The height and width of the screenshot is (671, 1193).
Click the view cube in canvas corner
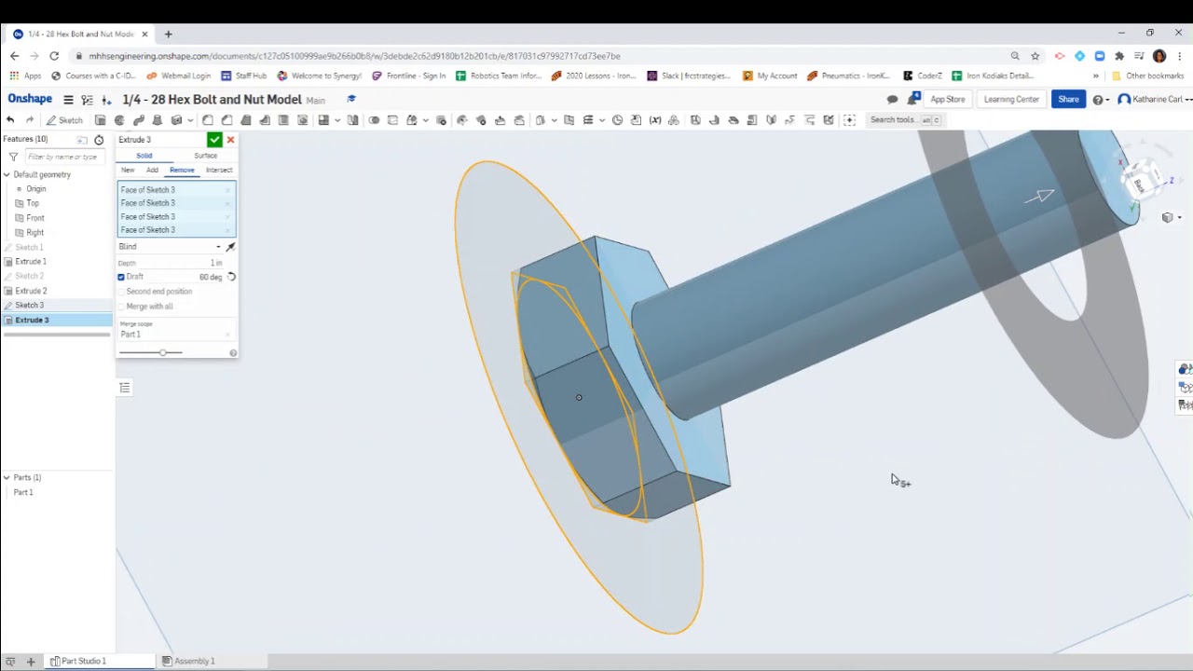click(x=1140, y=182)
